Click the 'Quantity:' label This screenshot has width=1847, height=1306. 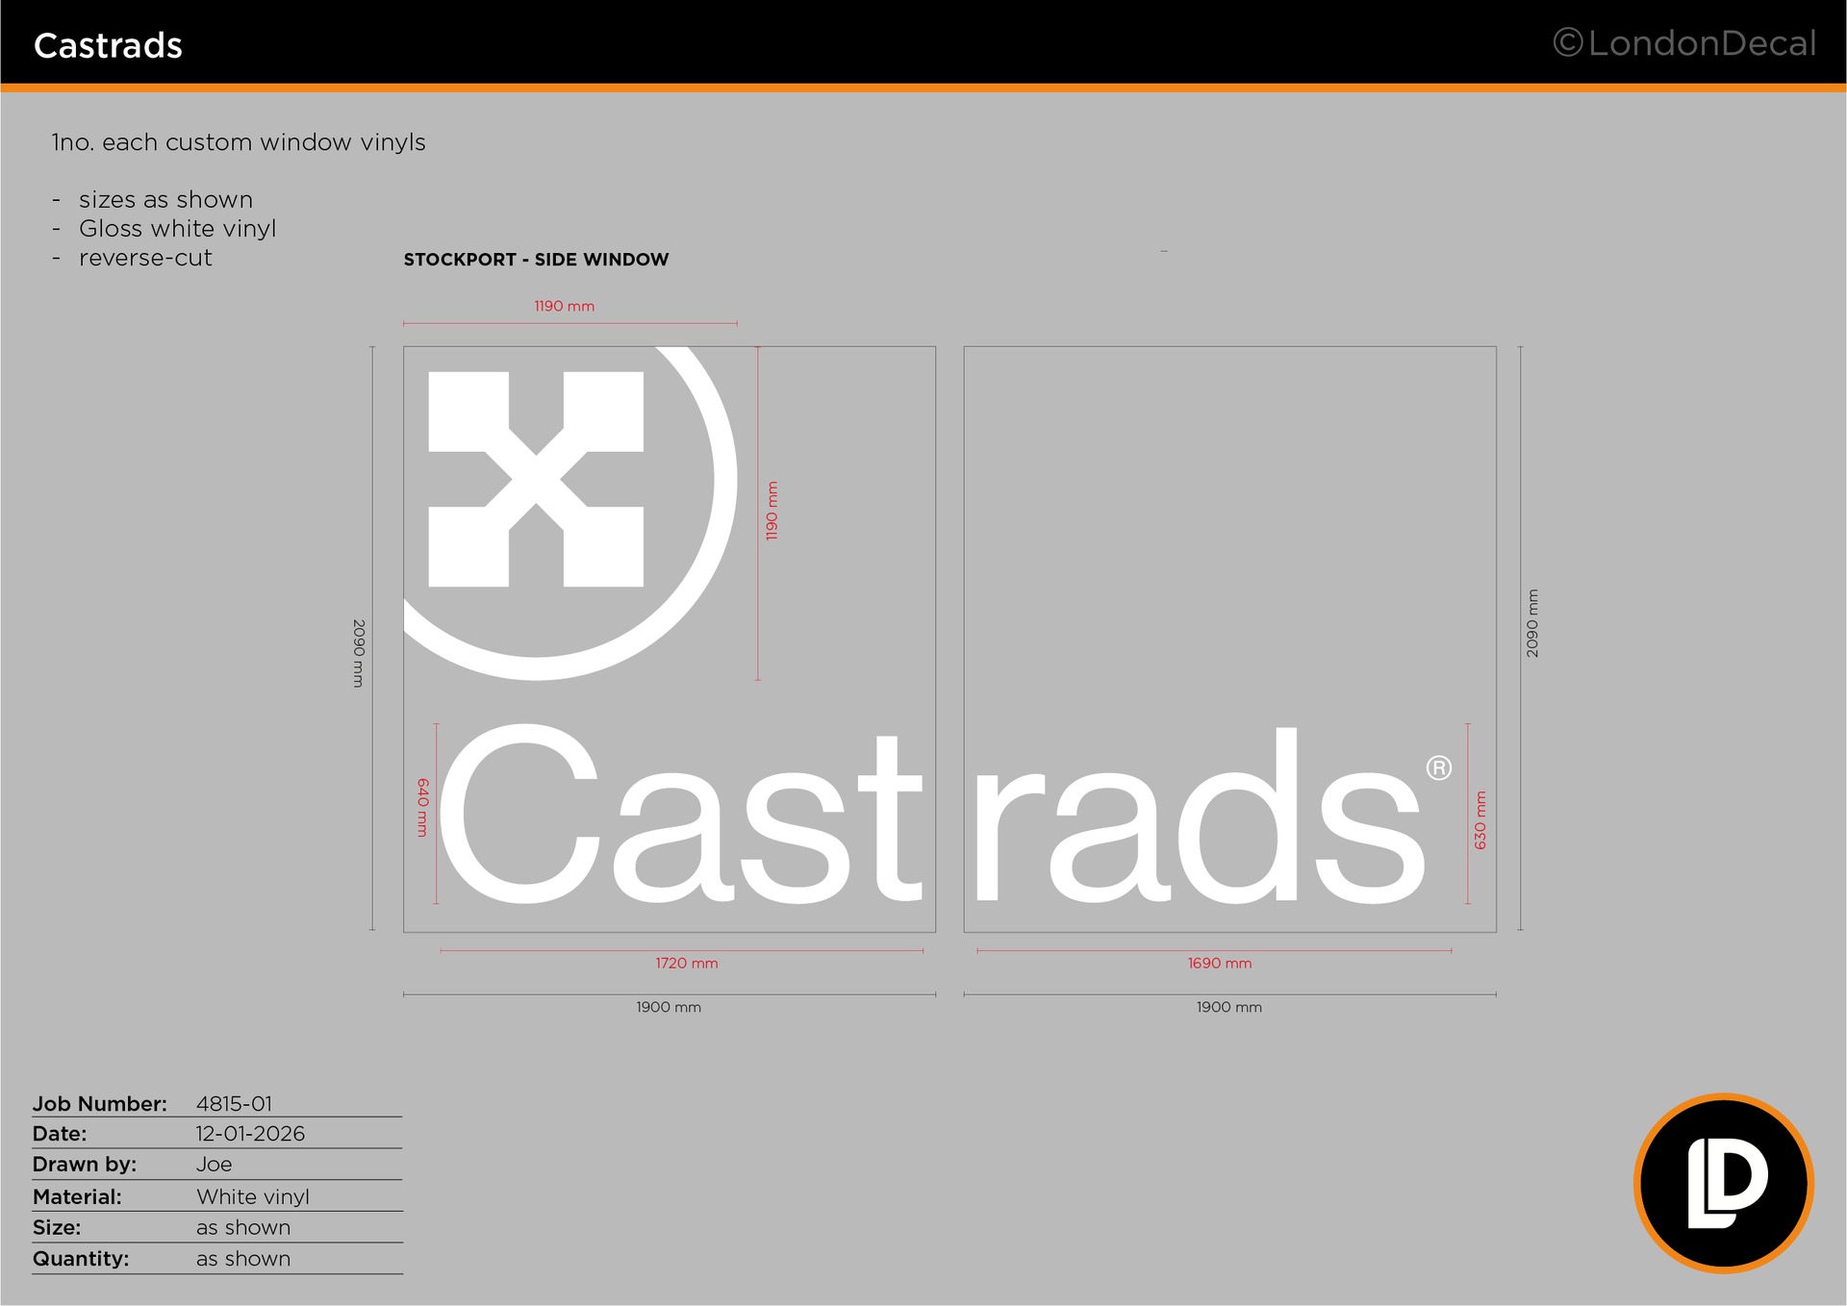(x=81, y=1258)
